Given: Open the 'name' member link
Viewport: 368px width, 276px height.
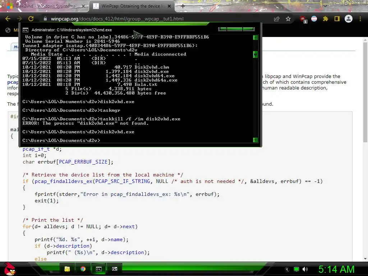Looking at the screenshot, I should pyautogui.click(x=116, y=240).
